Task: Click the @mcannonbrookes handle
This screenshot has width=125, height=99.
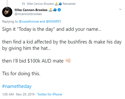Action: coord(28,14)
